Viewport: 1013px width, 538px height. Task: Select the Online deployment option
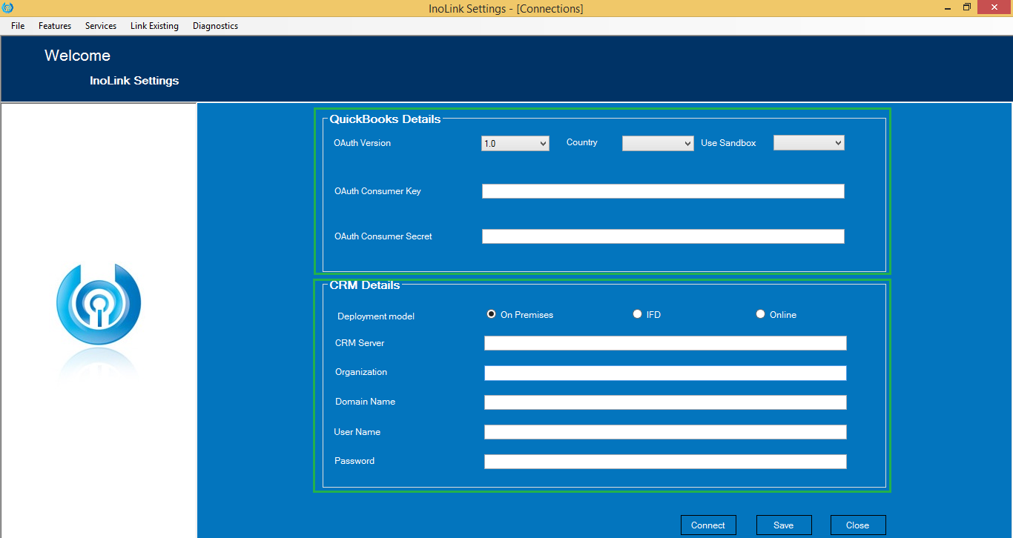[776, 314]
